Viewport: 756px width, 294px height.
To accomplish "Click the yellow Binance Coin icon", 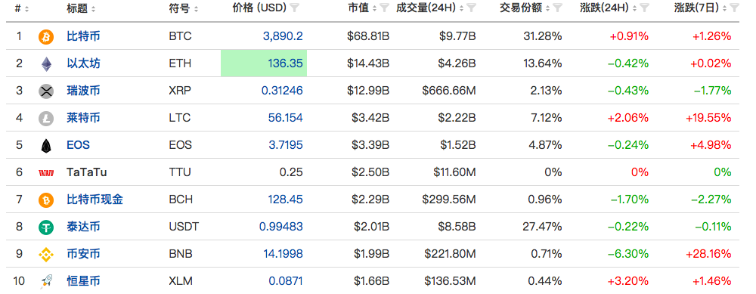I will (46, 254).
